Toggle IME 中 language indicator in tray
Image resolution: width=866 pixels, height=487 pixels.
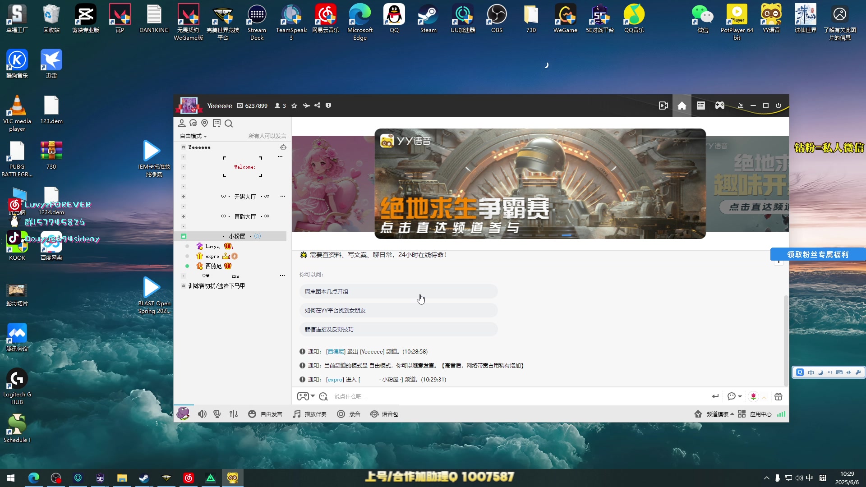810,478
